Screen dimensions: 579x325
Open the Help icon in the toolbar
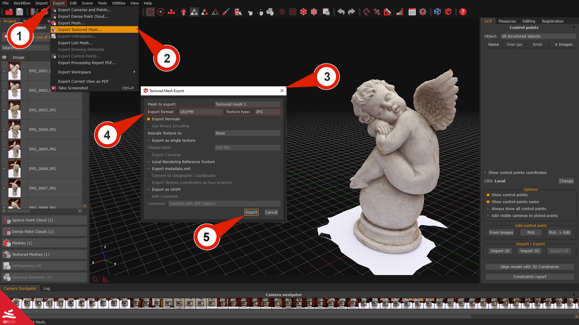[x=463, y=12]
